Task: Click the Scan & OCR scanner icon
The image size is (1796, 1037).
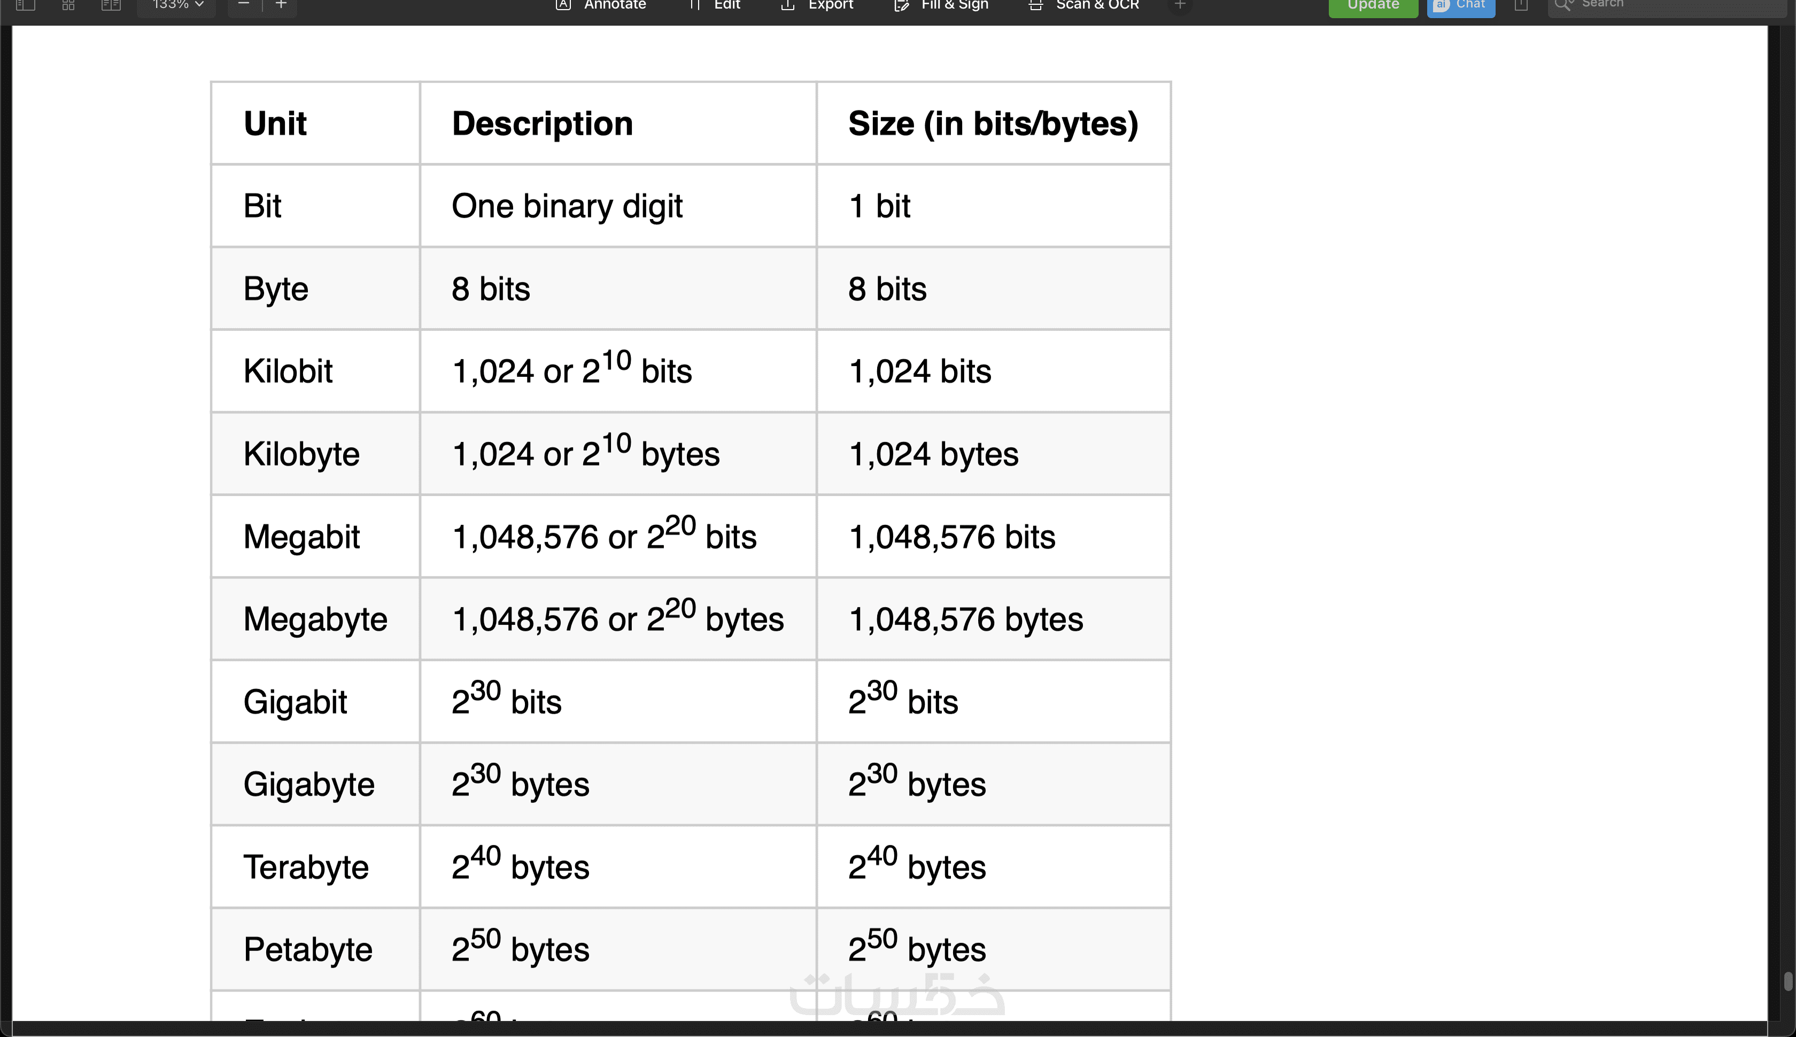Action: pos(1036,5)
